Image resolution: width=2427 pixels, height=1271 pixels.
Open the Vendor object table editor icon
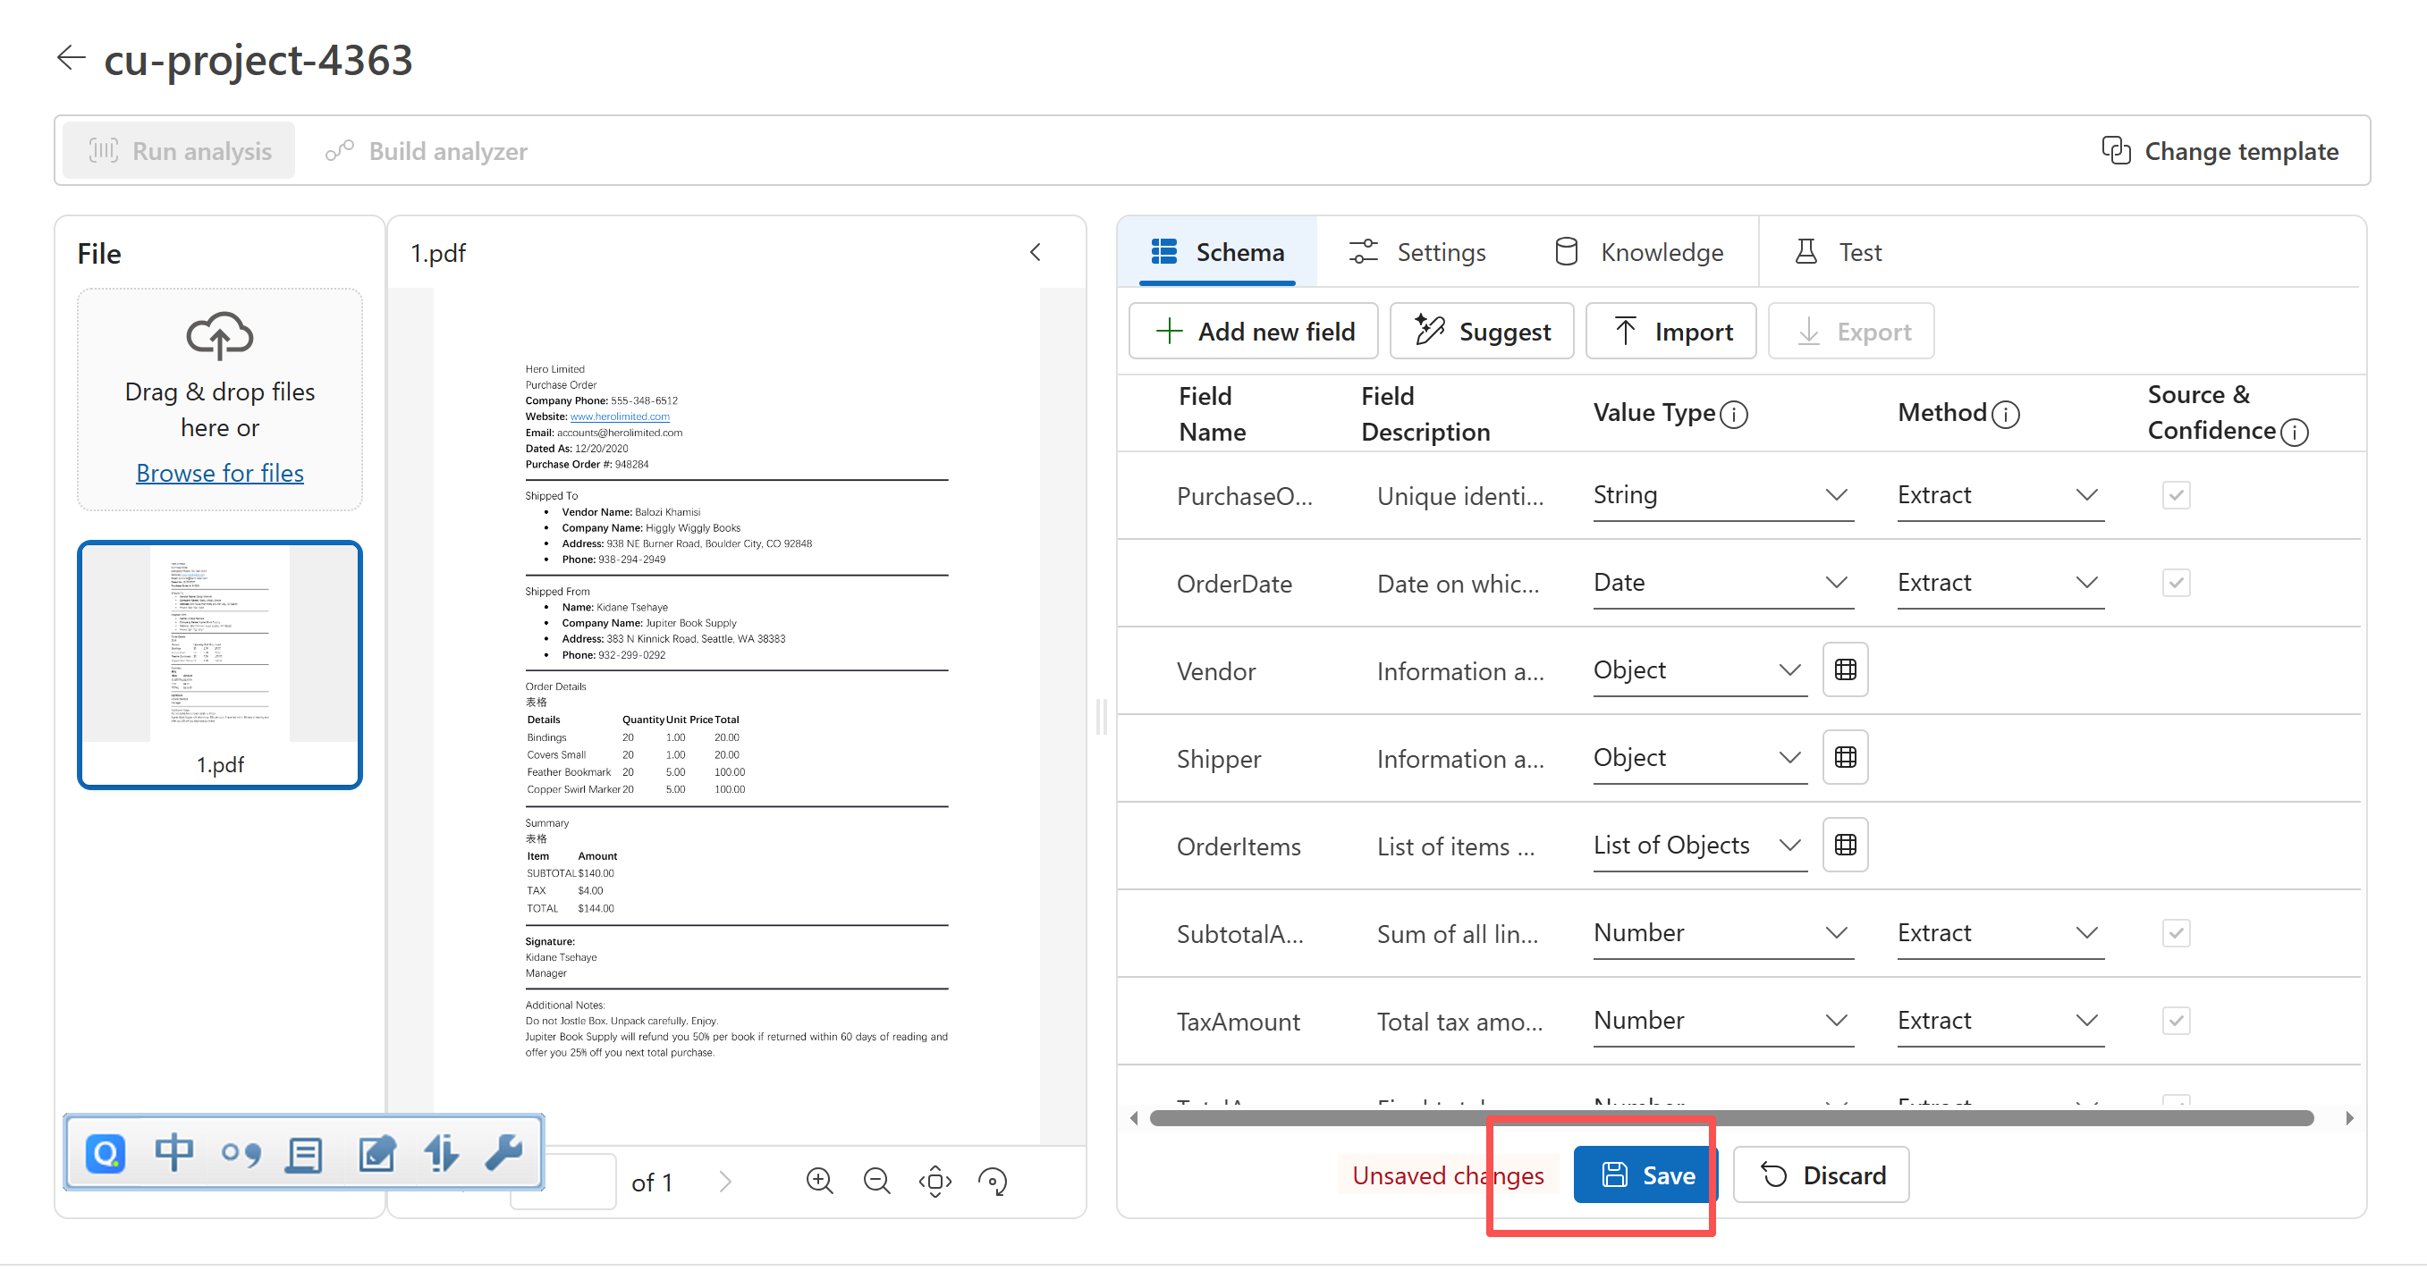point(1845,670)
